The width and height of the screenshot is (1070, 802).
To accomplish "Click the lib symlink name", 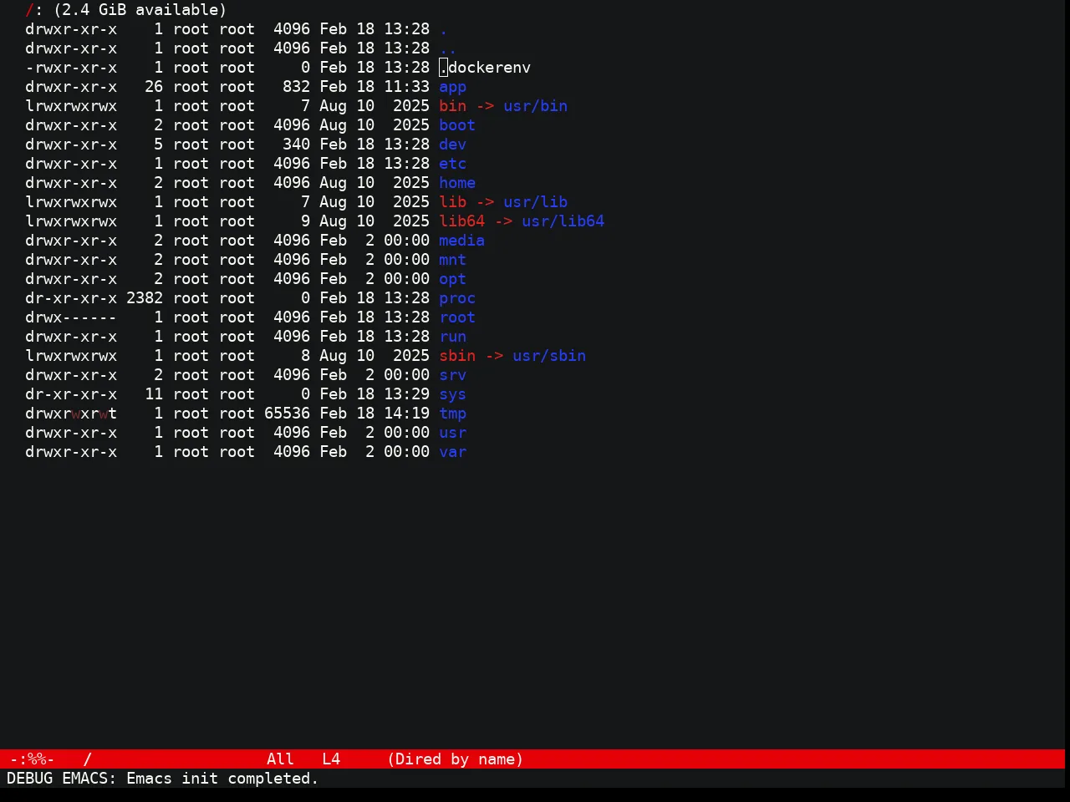I will (452, 202).
